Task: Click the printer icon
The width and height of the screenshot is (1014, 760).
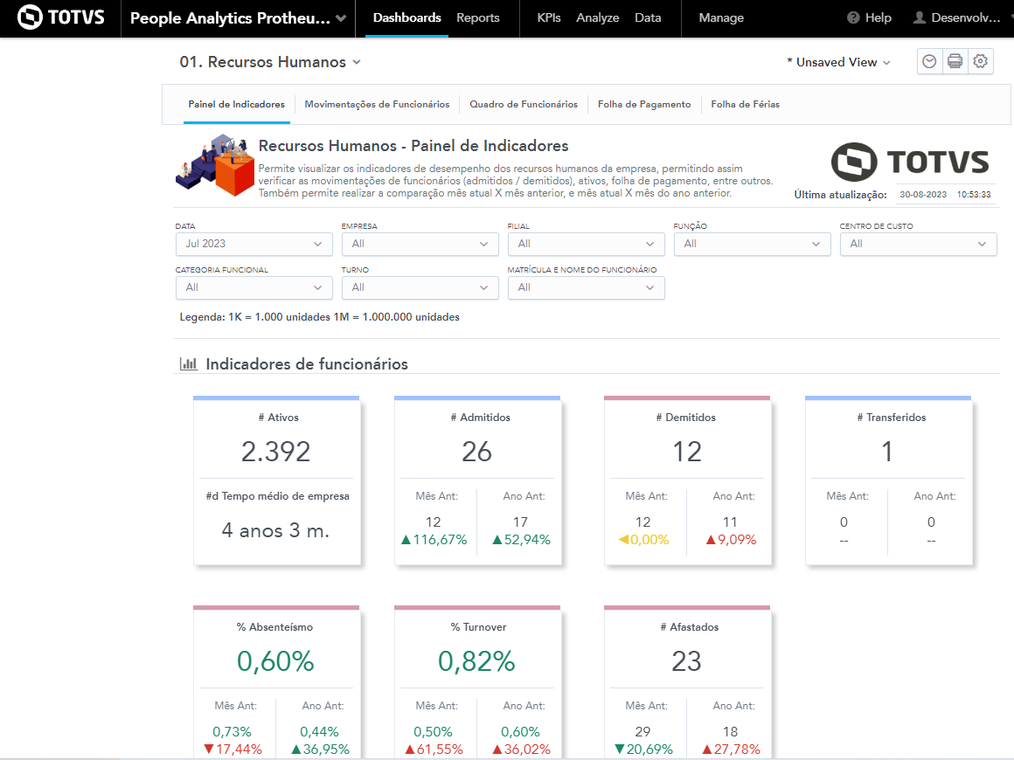Action: pos(955,61)
